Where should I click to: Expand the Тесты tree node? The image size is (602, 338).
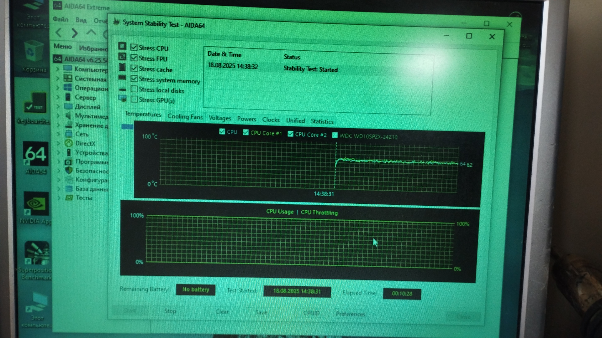tap(59, 197)
